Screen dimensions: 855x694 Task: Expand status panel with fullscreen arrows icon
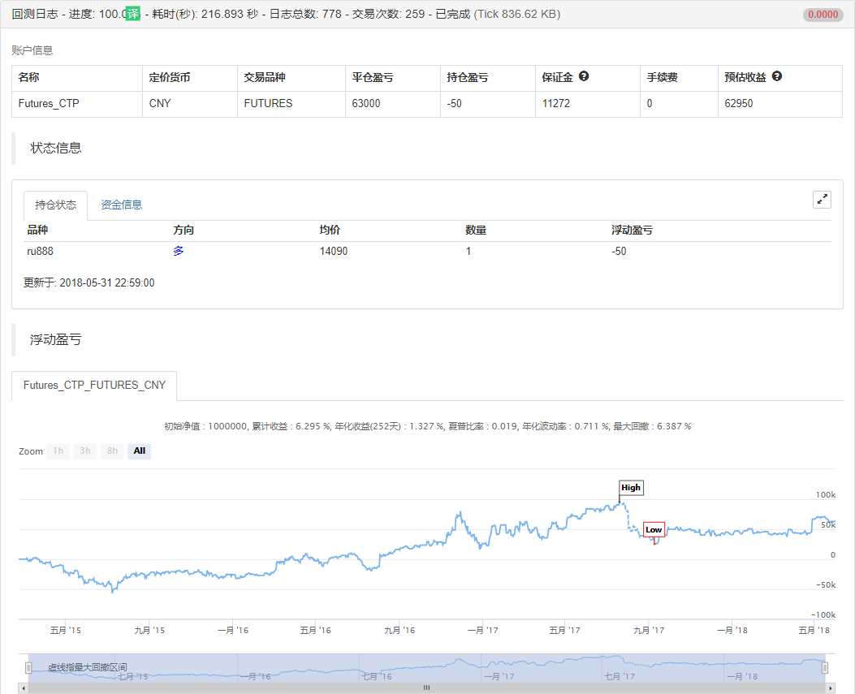point(822,200)
